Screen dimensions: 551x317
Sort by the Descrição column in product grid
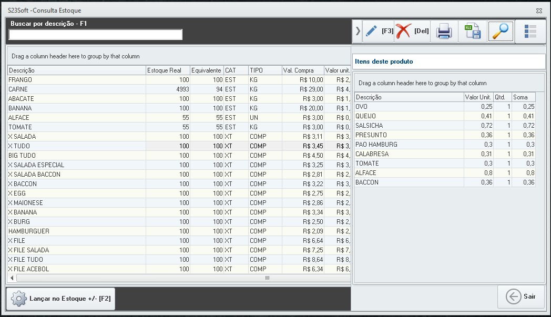point(76,70)
